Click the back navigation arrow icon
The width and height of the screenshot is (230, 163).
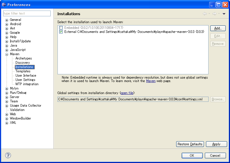[205, 14]
